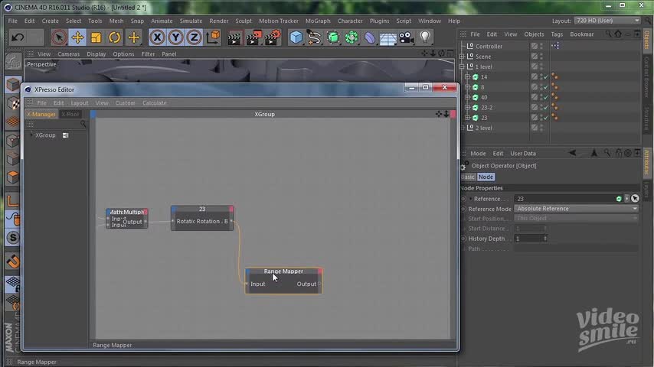Adjust the History Depth stepper arrows

[x=545, y=239]
